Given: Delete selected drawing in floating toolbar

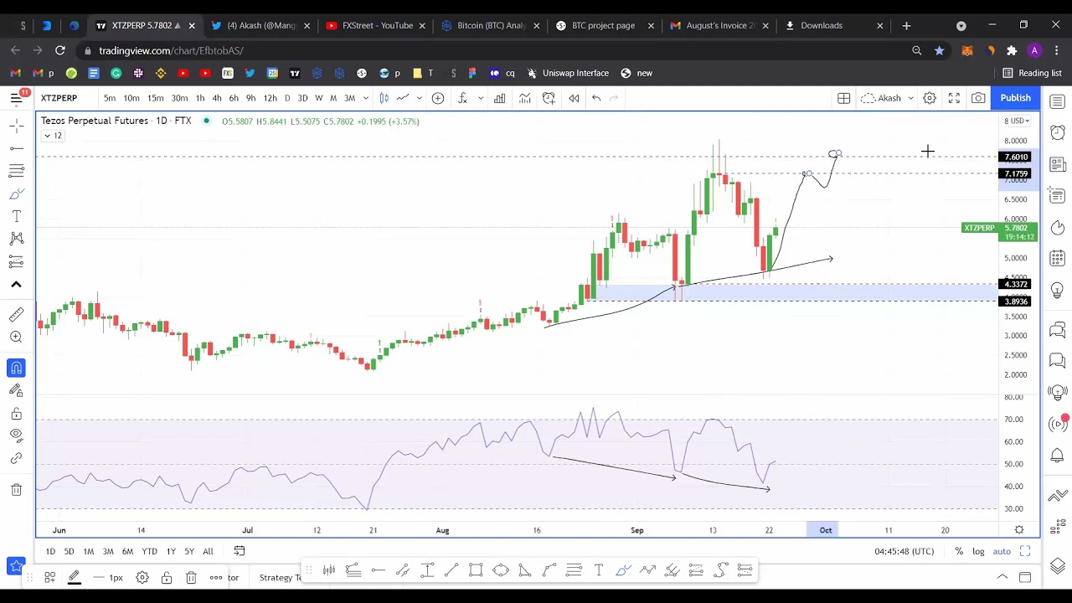Looking at the screenshot, I should (x=191, y=577).
